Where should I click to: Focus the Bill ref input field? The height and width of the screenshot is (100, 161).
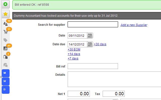[x=93, y=66]
